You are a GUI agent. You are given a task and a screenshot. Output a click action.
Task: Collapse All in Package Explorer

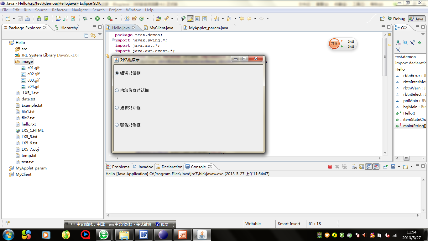[86, 35]
